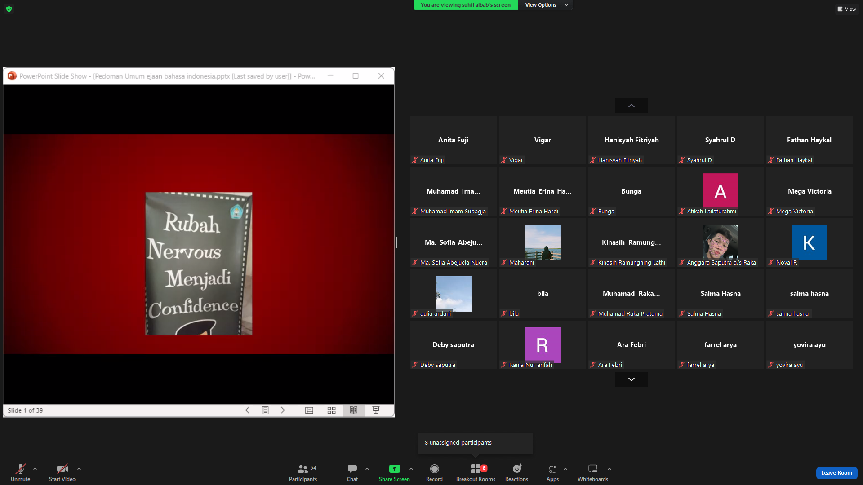This screenshot has height=485, width=863.
Task: Switch PowerPoint to Slide Sorter view
Action: [x=332, y=410]
